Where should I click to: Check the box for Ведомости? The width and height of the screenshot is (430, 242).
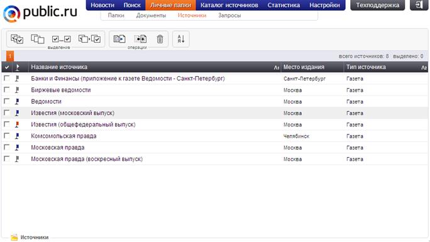point(6,101)
